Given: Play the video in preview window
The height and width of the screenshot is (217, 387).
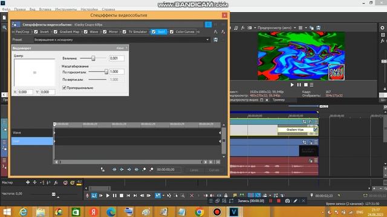Looking at the screenshot, I should pos(292,84).
